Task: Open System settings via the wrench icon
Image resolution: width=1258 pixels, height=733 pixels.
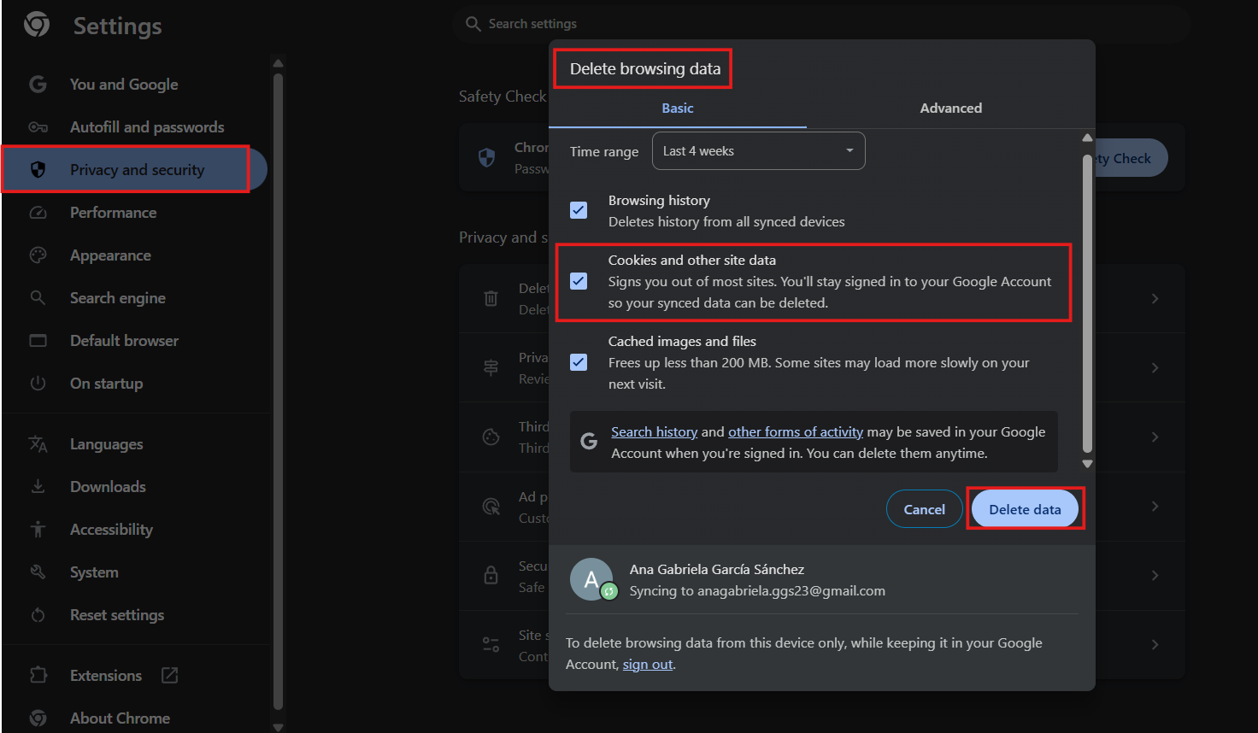Action: (38, 572)
